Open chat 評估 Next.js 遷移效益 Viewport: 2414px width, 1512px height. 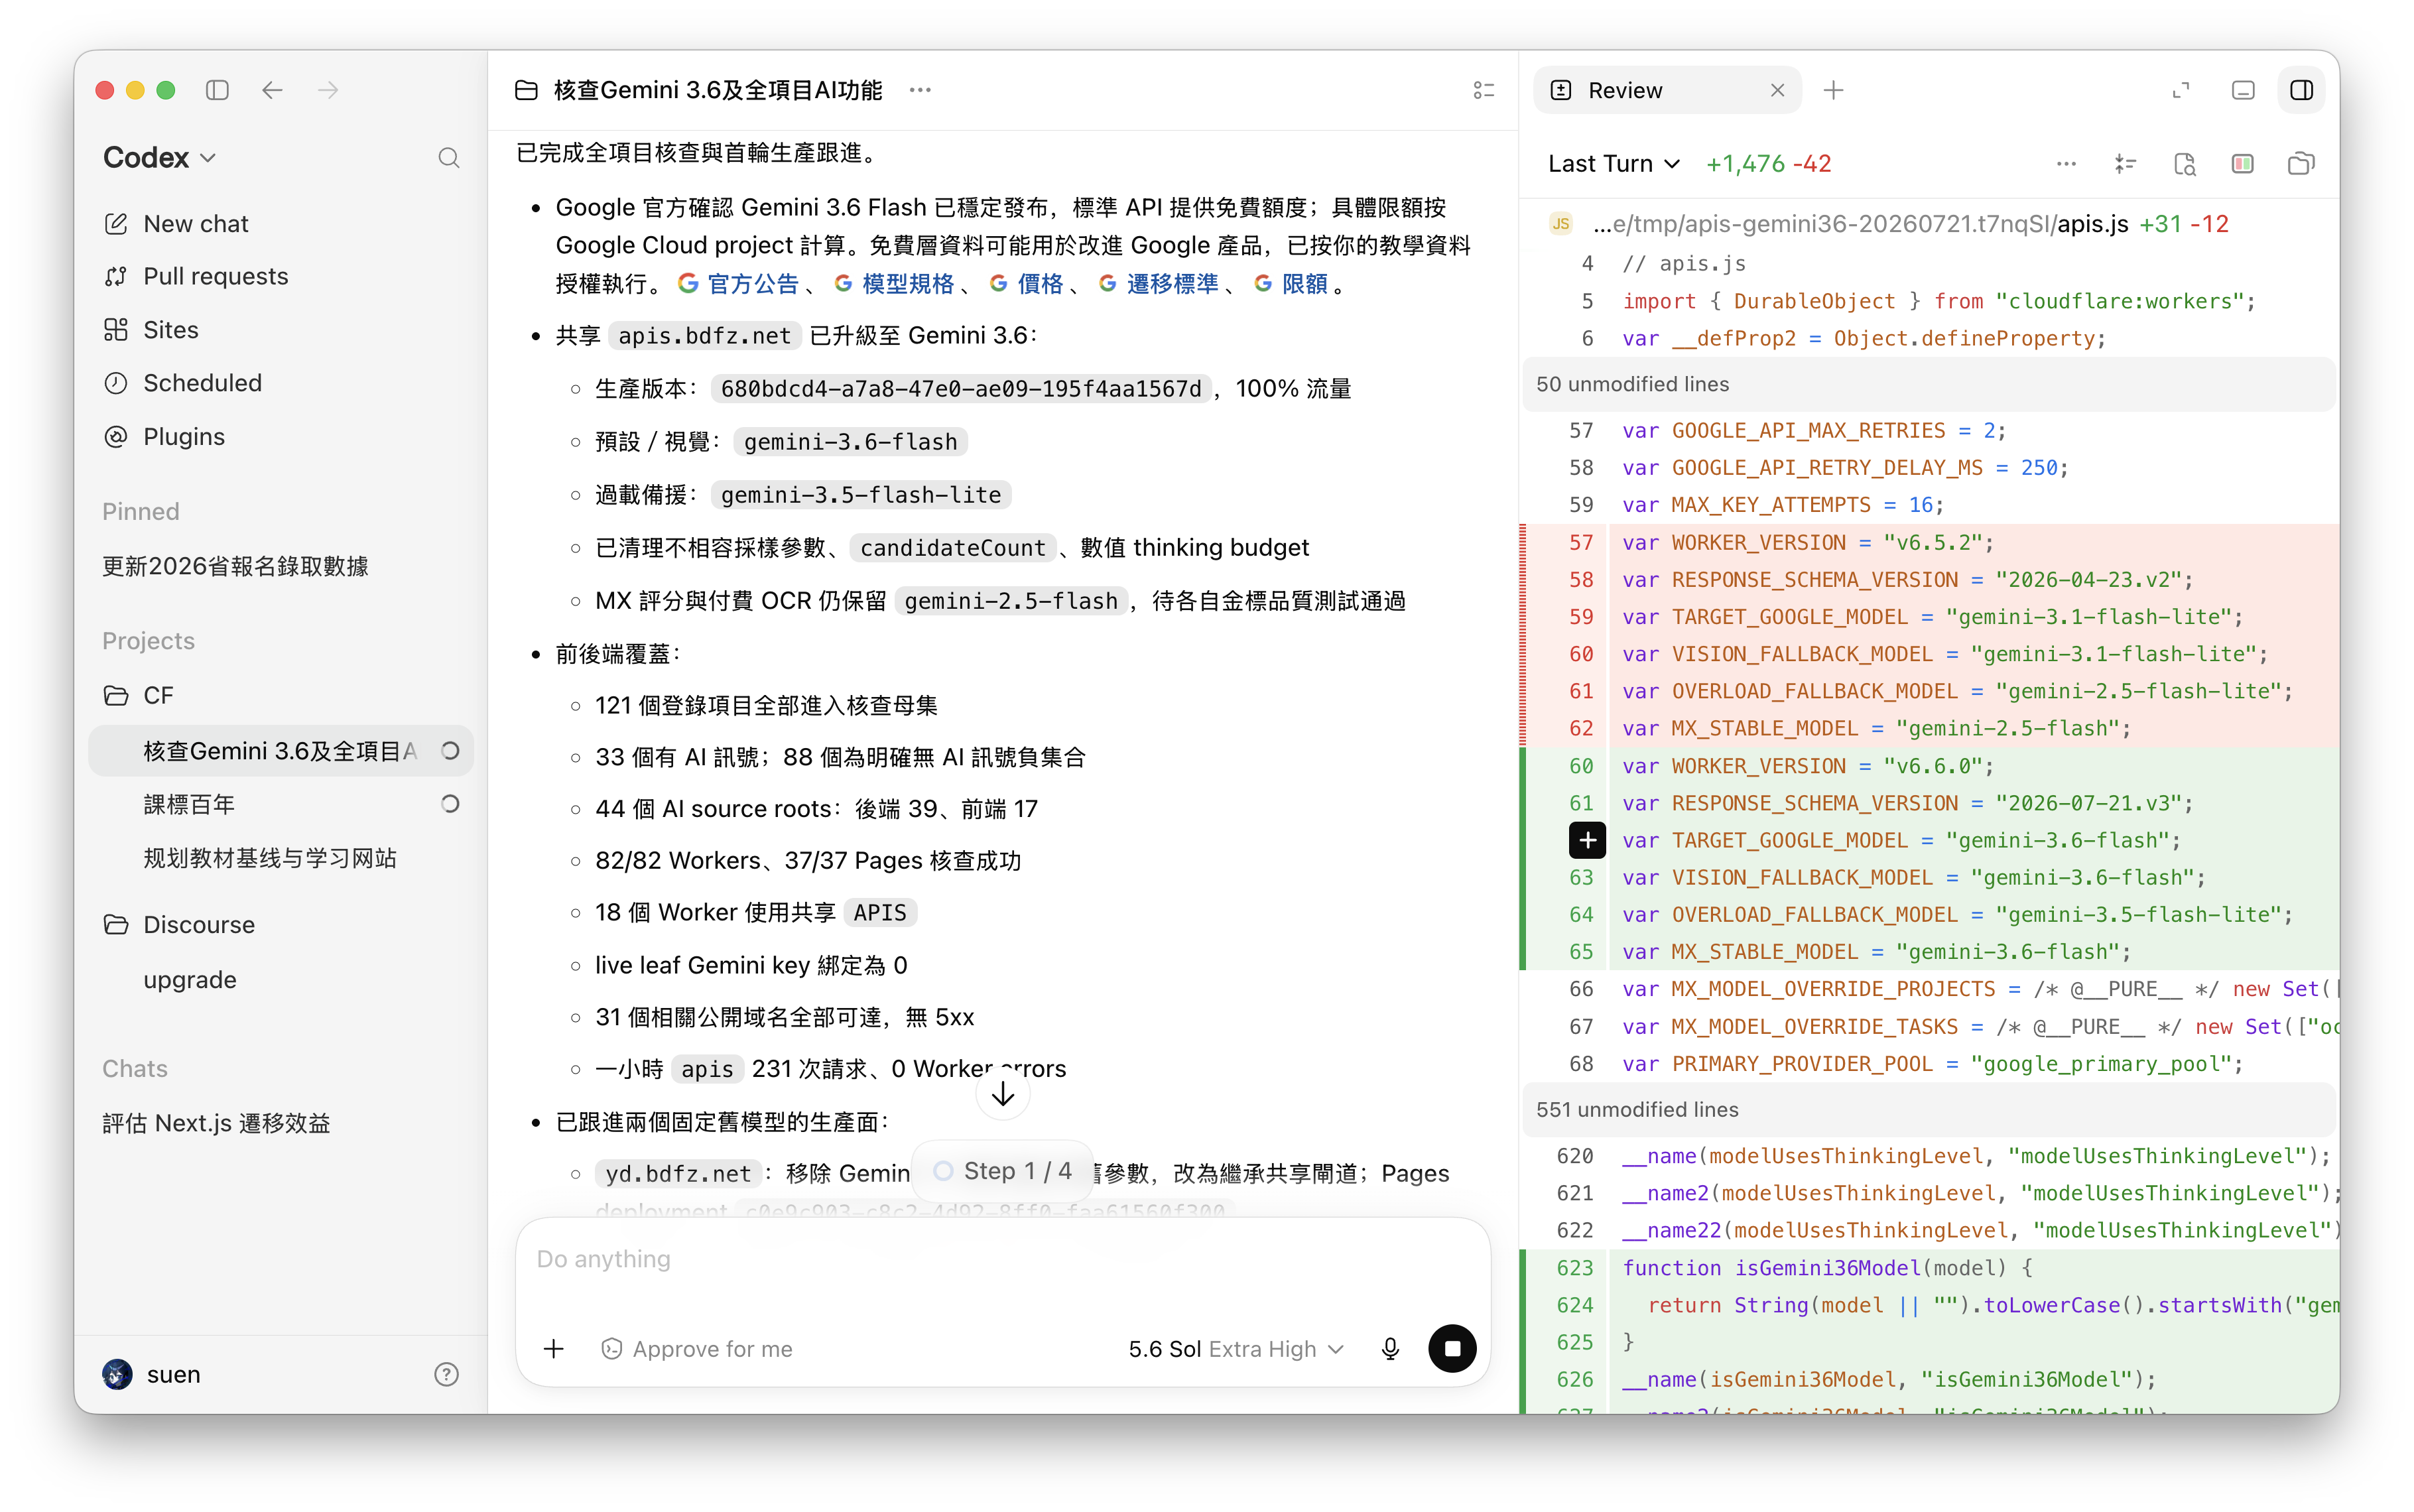pos(217,1123)
